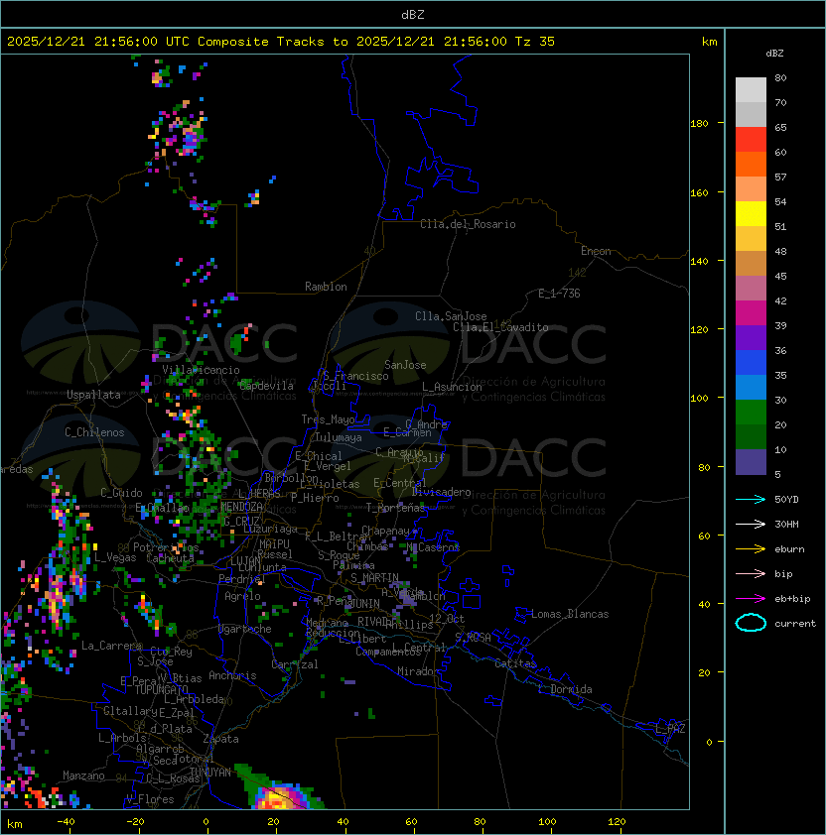Pick the grey 65–70 dBZ swatch

pos(751,114)
